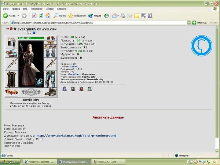Open the Home page icon
Image resolution: width=220 pixels, height=165 pixels.
coord(47,16)
